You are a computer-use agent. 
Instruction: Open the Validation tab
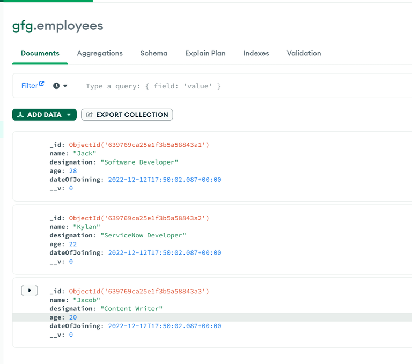coord(304,53)
